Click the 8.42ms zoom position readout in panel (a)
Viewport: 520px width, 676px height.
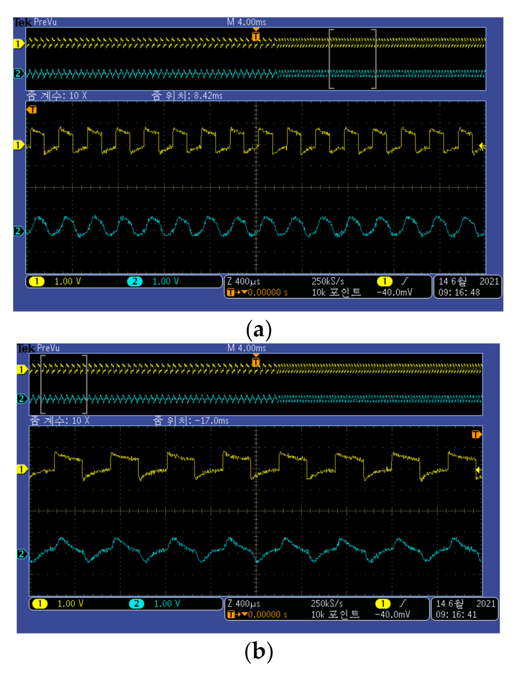tap(208, 96)
